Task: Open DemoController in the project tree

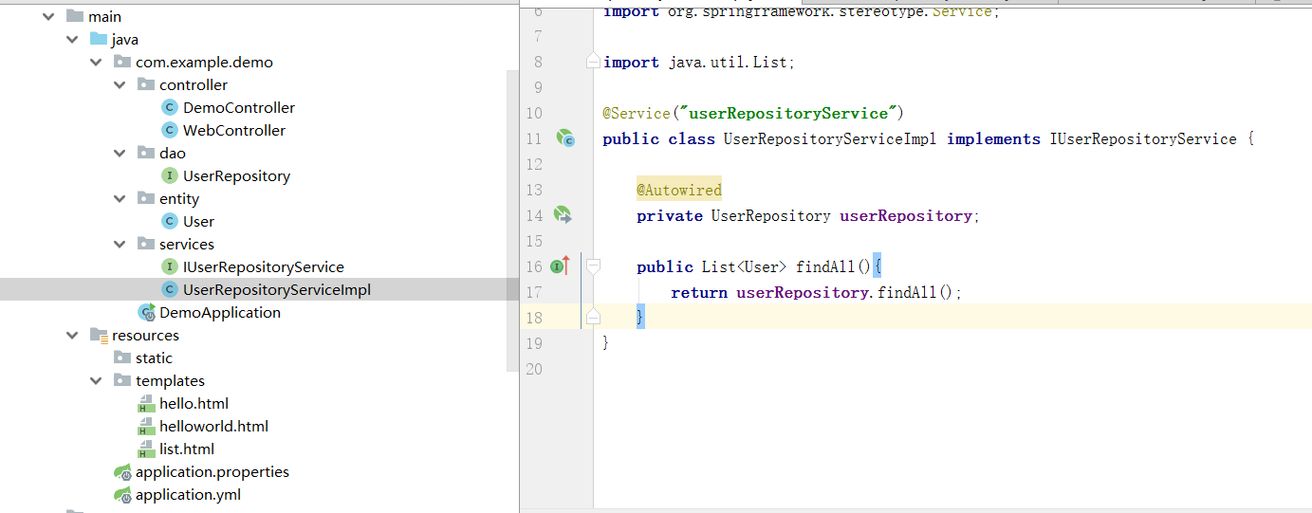Action: (x=239, y=107)
